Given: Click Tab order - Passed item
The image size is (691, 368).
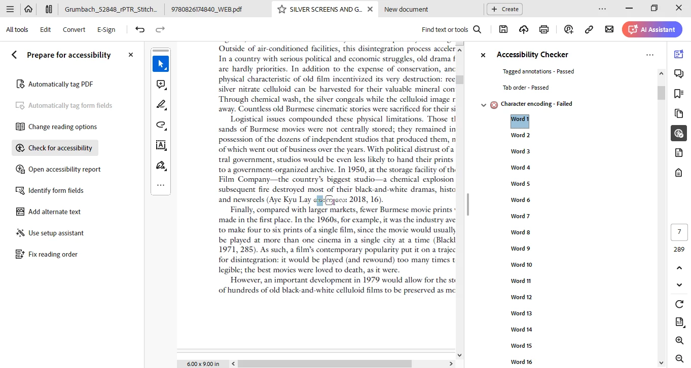Looking at the screenshot, I should coord(526,88).
